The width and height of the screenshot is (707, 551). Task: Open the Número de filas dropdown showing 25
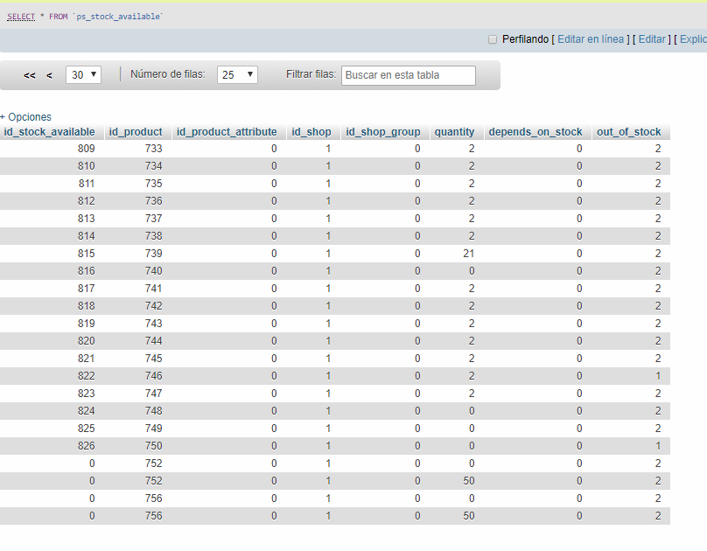tap(237, 75)
